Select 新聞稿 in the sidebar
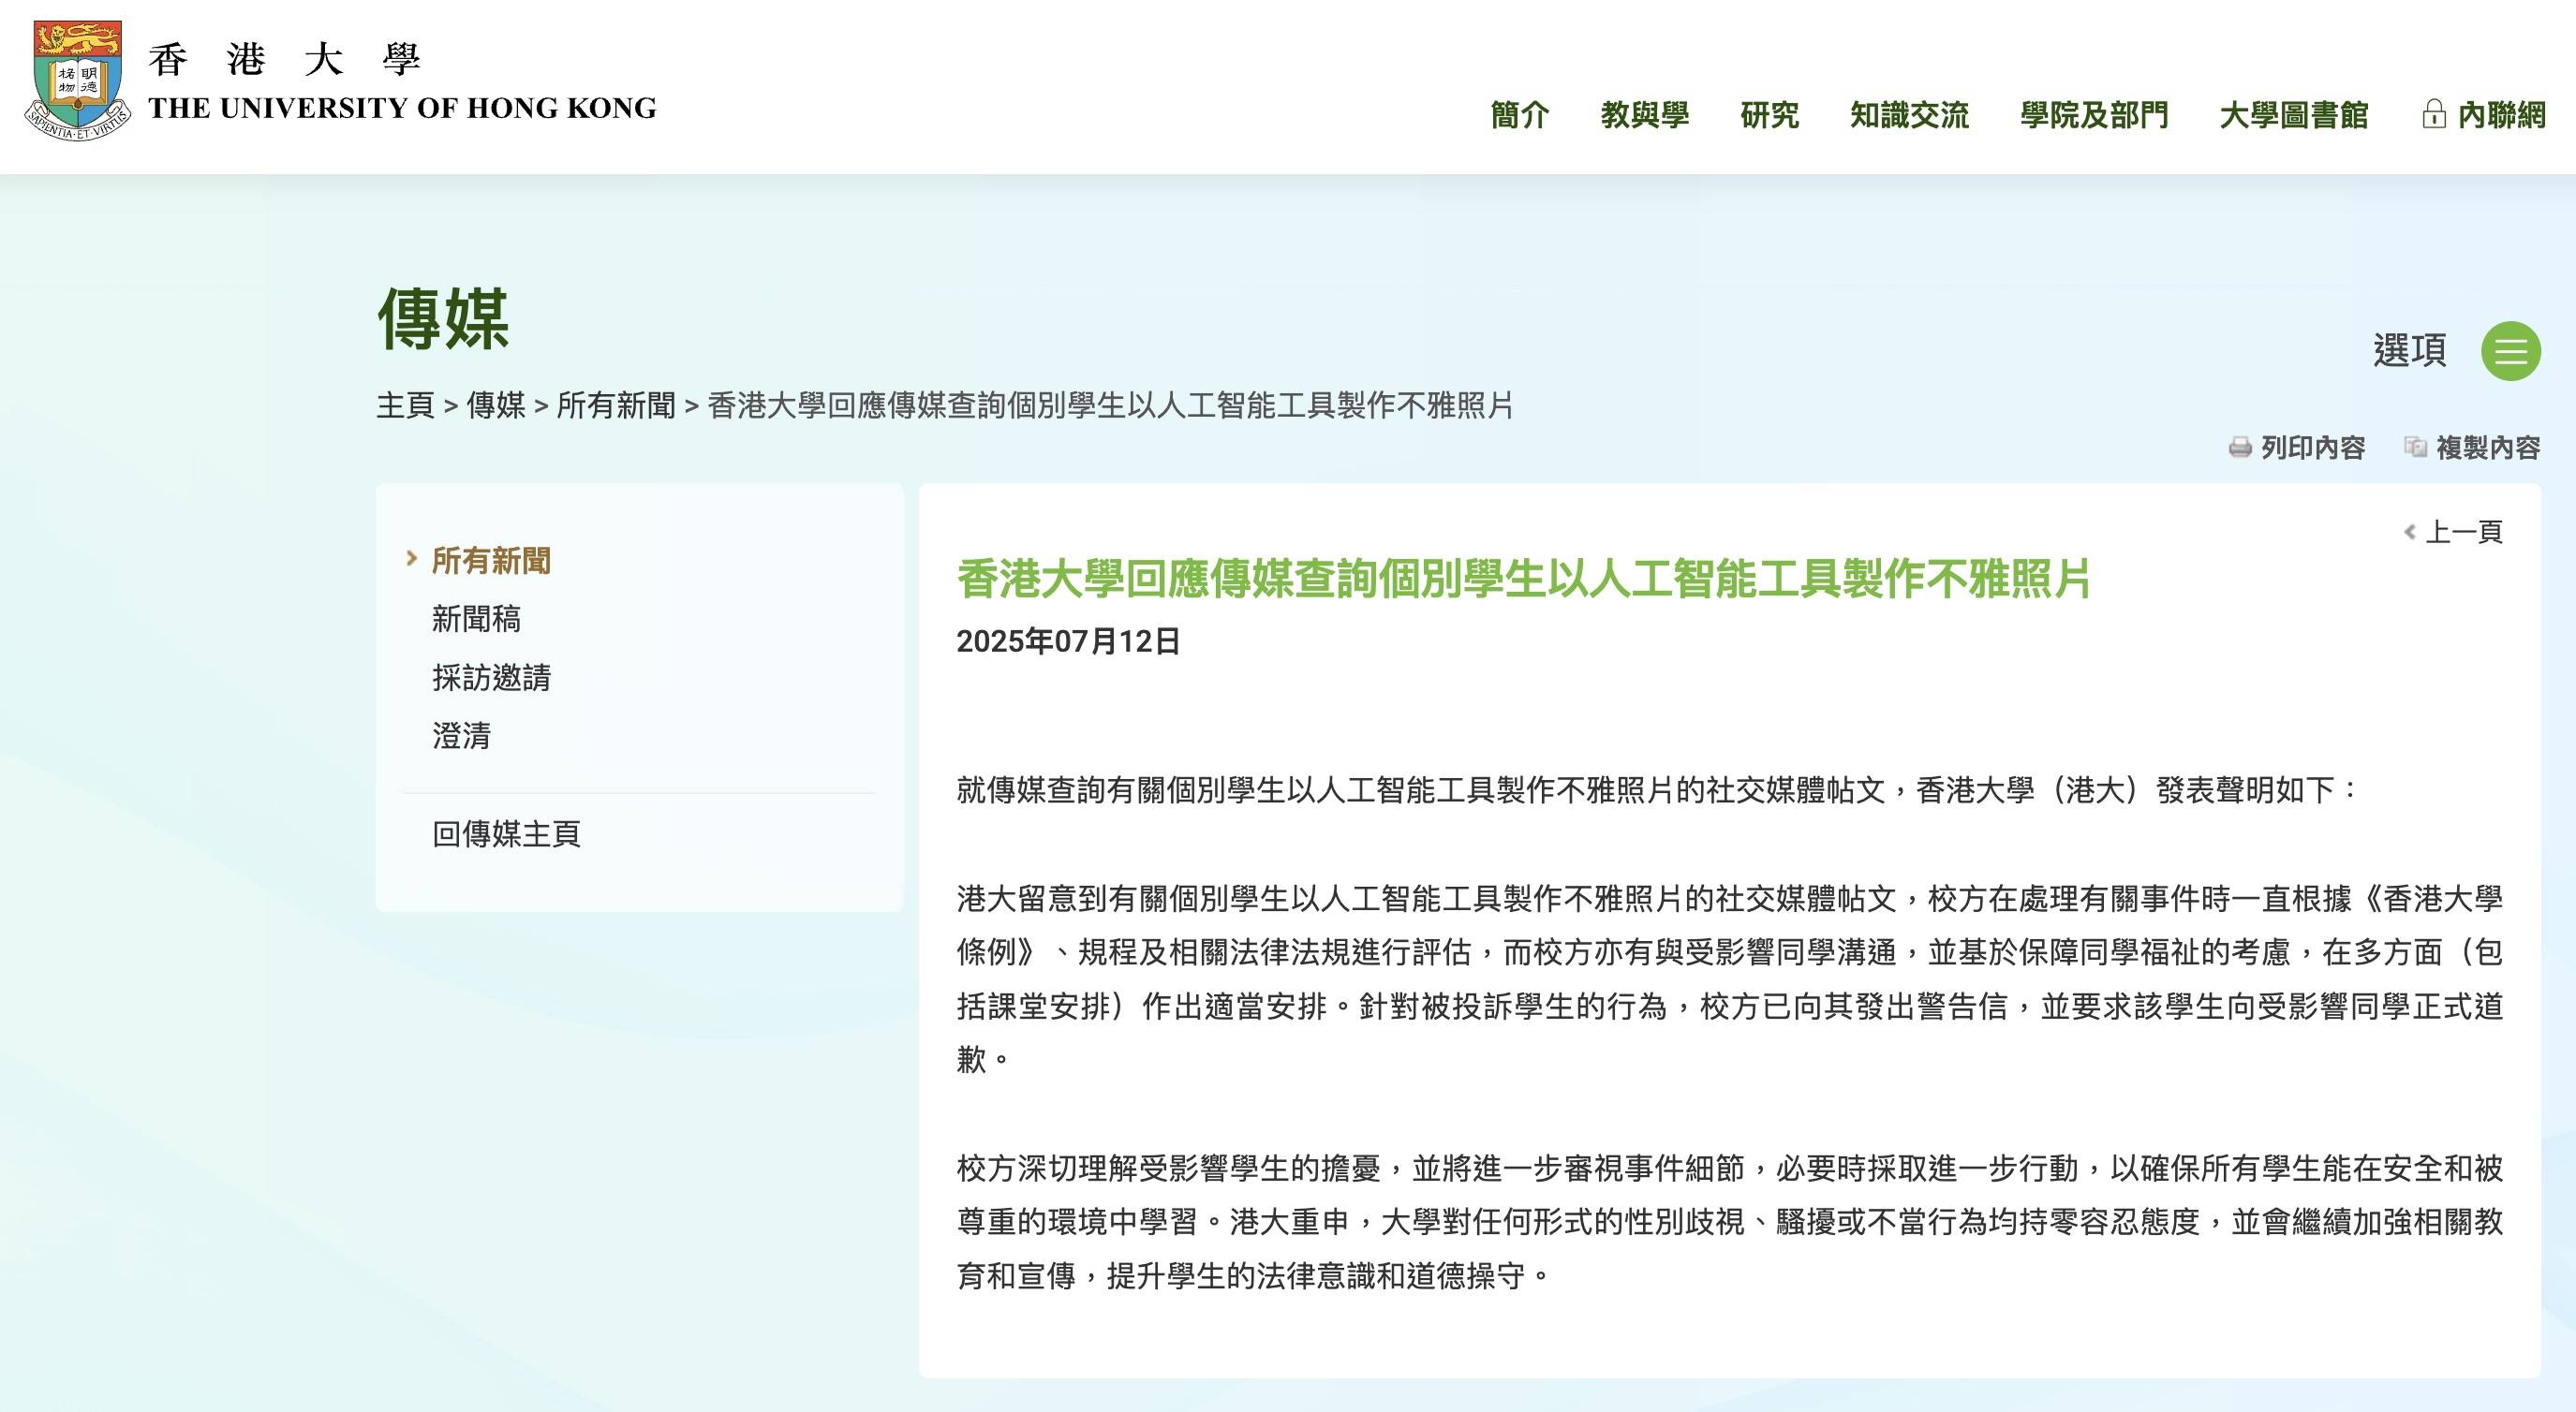This screenshot has height=1412, width=2576. (x=476, y=620)
